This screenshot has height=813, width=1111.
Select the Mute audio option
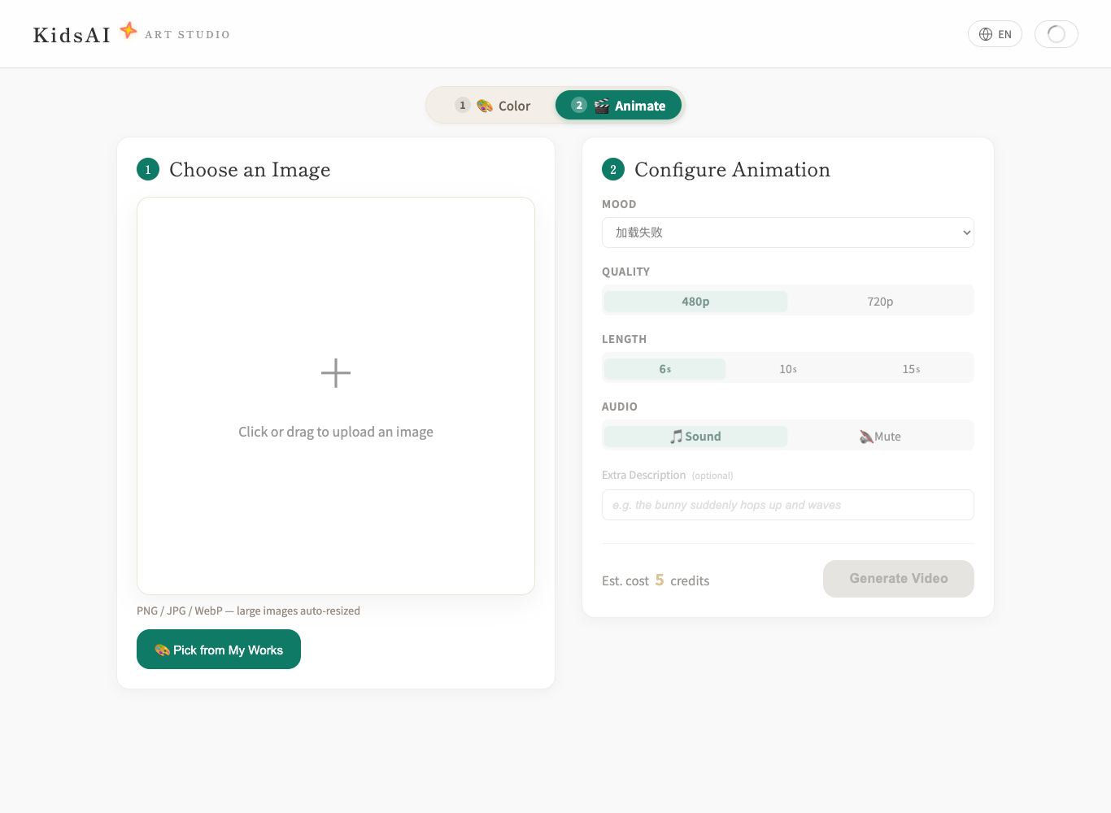click(x=880, y=437)
